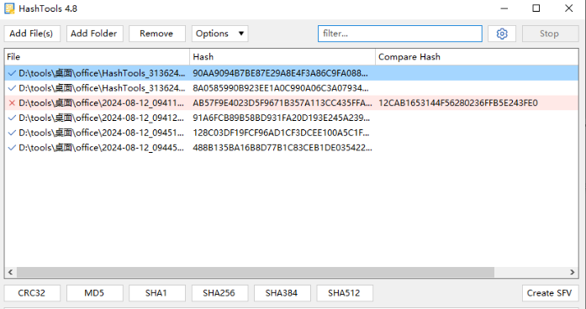Viewport: 586px width, 309px height.
Task: Click the red X status icon on 09411 row
Action: click(12, 103)
